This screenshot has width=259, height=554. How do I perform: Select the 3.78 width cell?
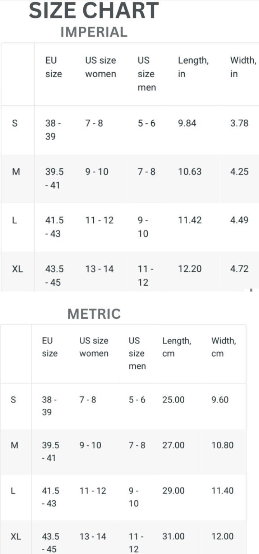(x=239, y=123)
